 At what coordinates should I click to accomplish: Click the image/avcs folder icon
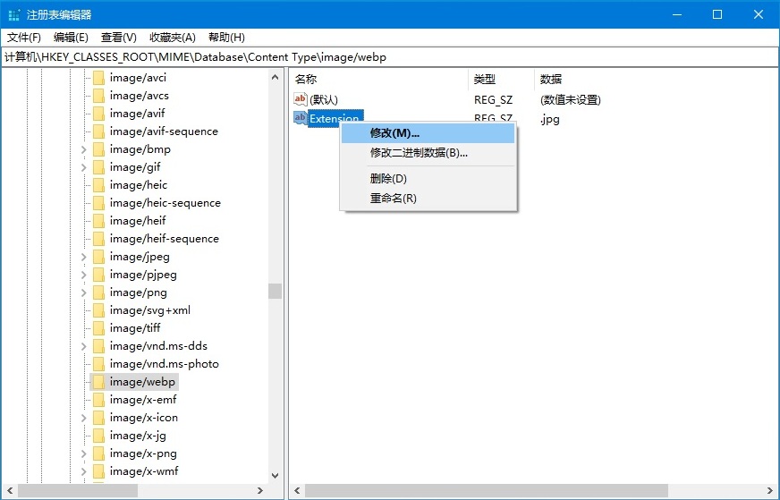pyautogui.click(x=98, y=96)
